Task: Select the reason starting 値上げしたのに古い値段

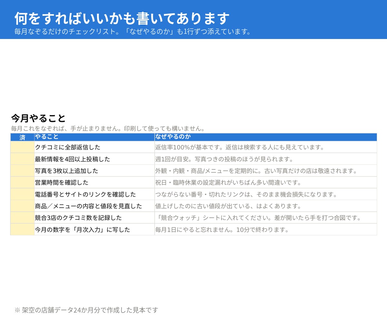Action: 266,206
